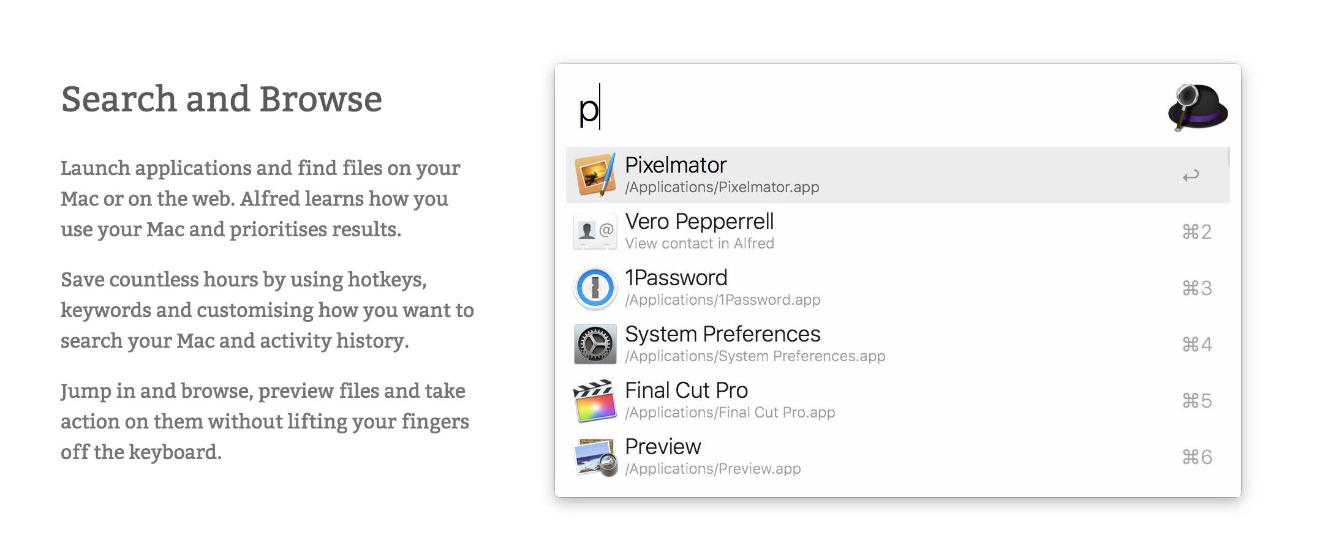Choose the System Preferences result
Screen dimensions: 1328x546
coord(722,334)
